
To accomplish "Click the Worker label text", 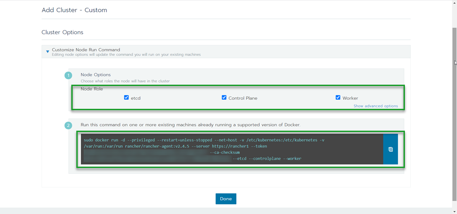I will [350, 98].
